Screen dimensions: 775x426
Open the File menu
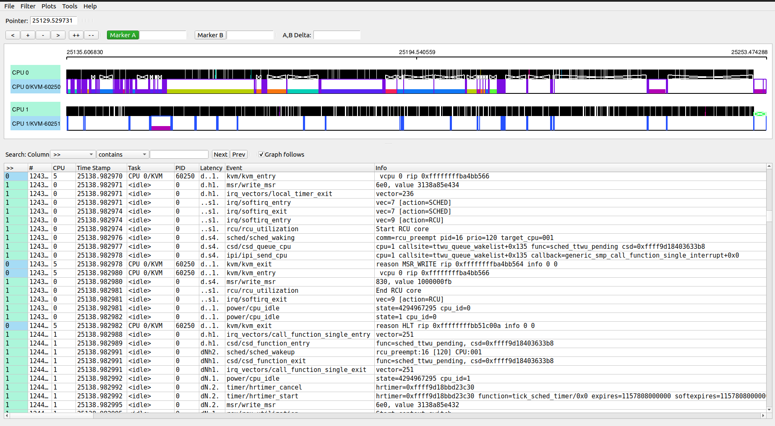[x=9, y=6]
